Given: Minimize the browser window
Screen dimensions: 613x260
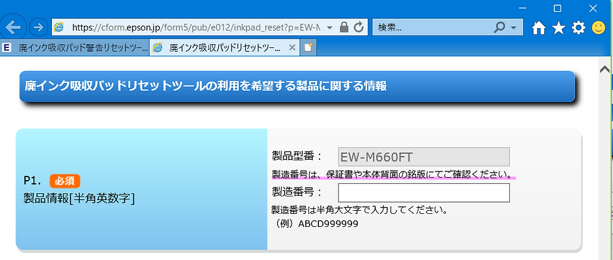Looking at the screenshot, I should 522,8.
